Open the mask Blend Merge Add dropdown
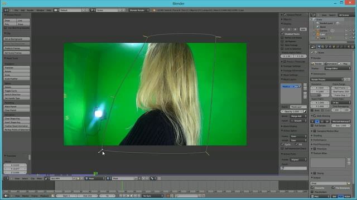 pos(298,116)
